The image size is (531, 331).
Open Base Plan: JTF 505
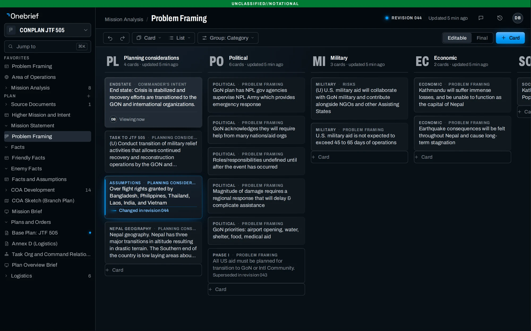click(x=48, y=233)
